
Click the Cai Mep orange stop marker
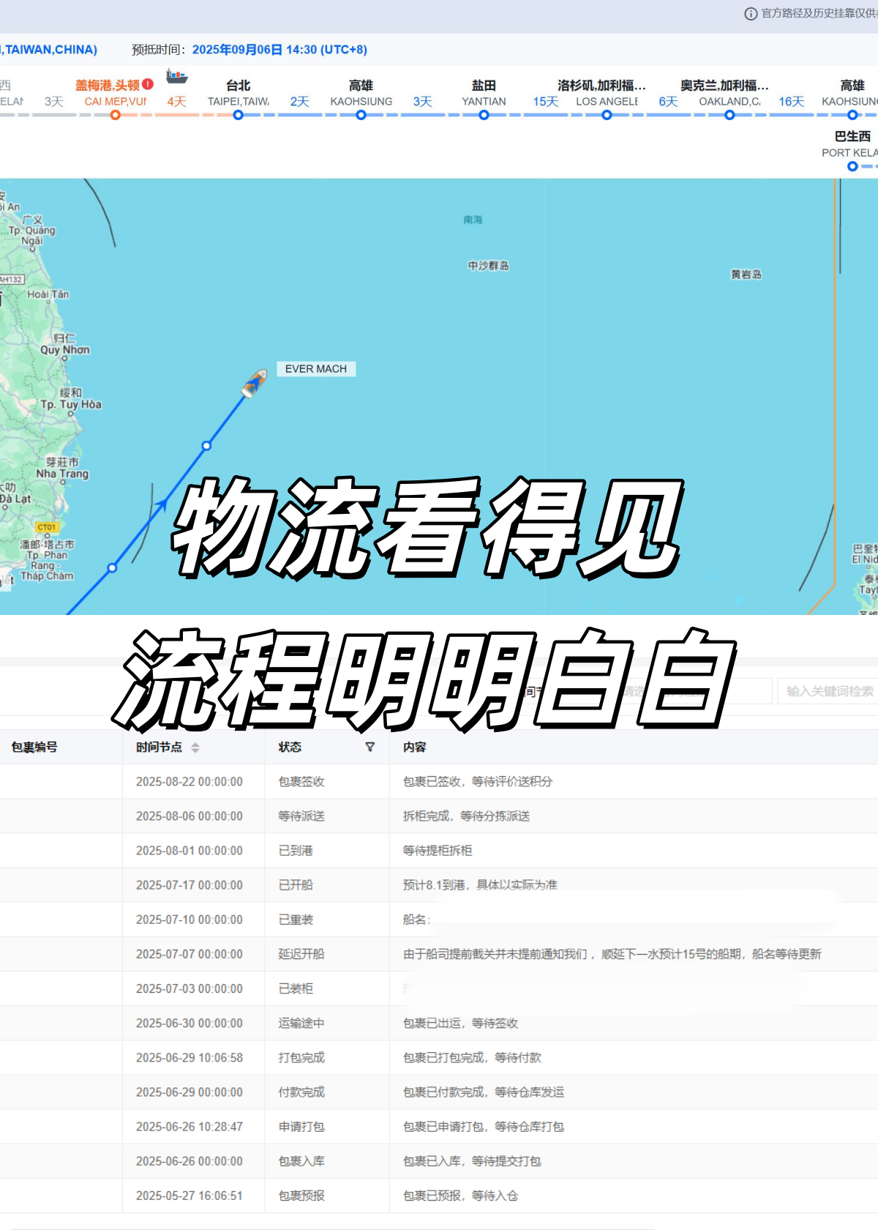pos(115,115)
